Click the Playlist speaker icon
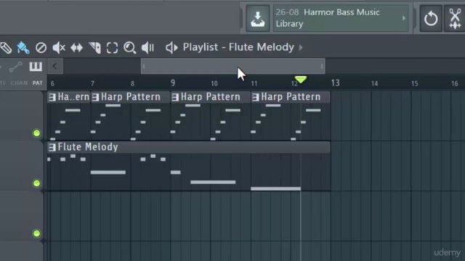This screenshot has width=465, height=261. coord(171,48)
